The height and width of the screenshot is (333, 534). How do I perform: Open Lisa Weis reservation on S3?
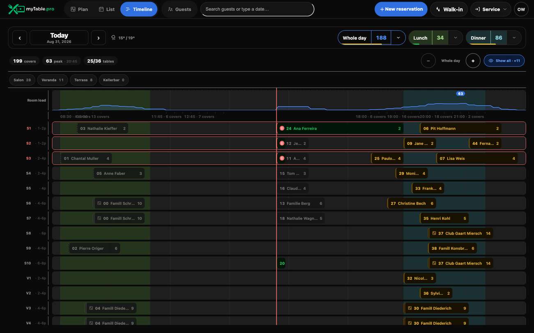coord(477,158)
